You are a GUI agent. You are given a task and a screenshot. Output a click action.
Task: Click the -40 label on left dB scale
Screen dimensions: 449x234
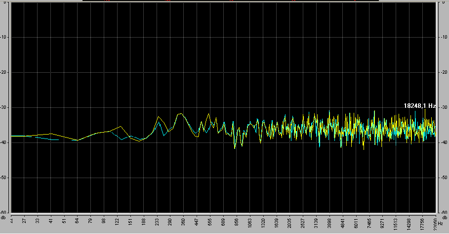[4, 143]
